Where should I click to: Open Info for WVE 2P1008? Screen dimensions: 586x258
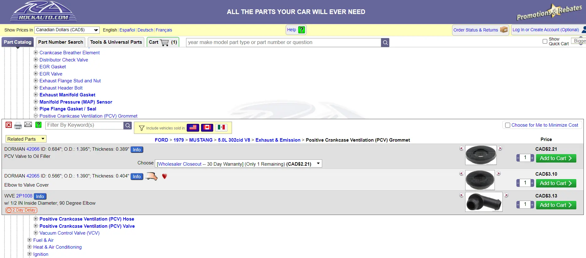(x=40, y=196)
